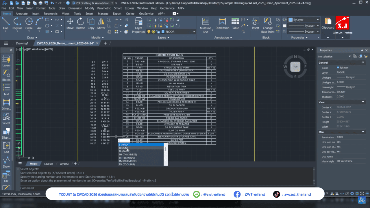Viewport: 370px width, 208px height.
Task: Open the Parametric ribbon tab
Action: point(51,14)
